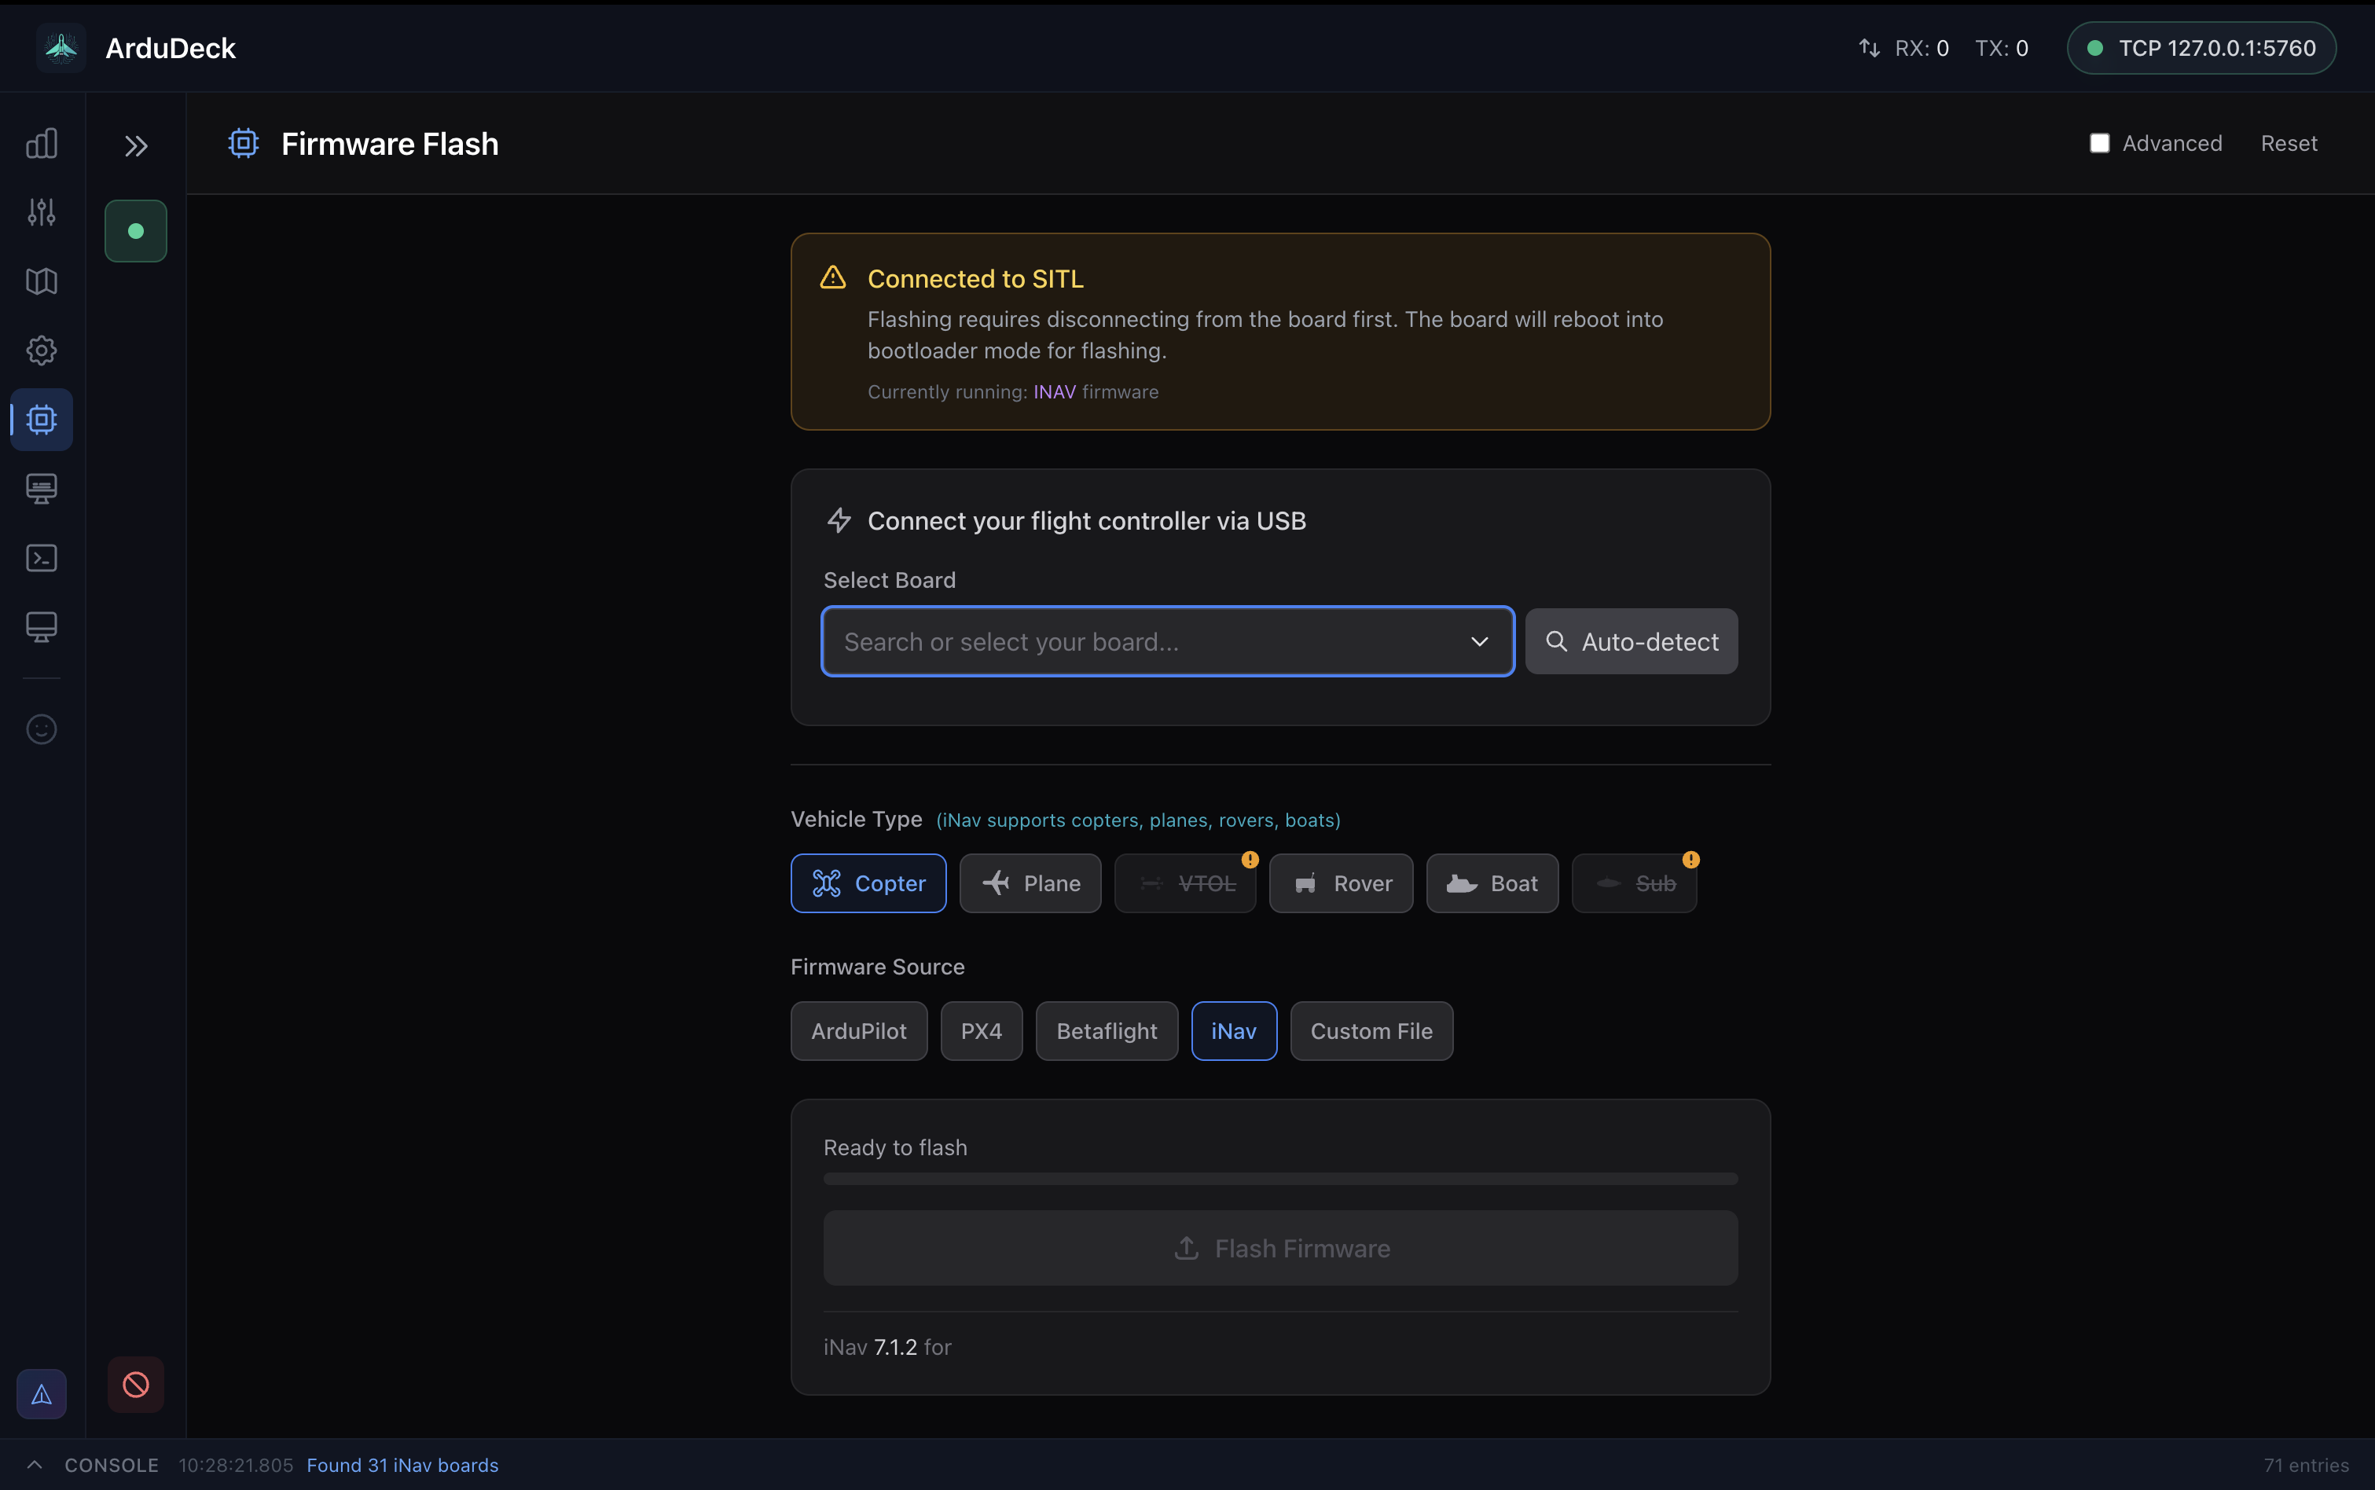2375x1490 pixels.
Task: Expand the CONSOLE panel with up chevron
Action: point(35,1464)
